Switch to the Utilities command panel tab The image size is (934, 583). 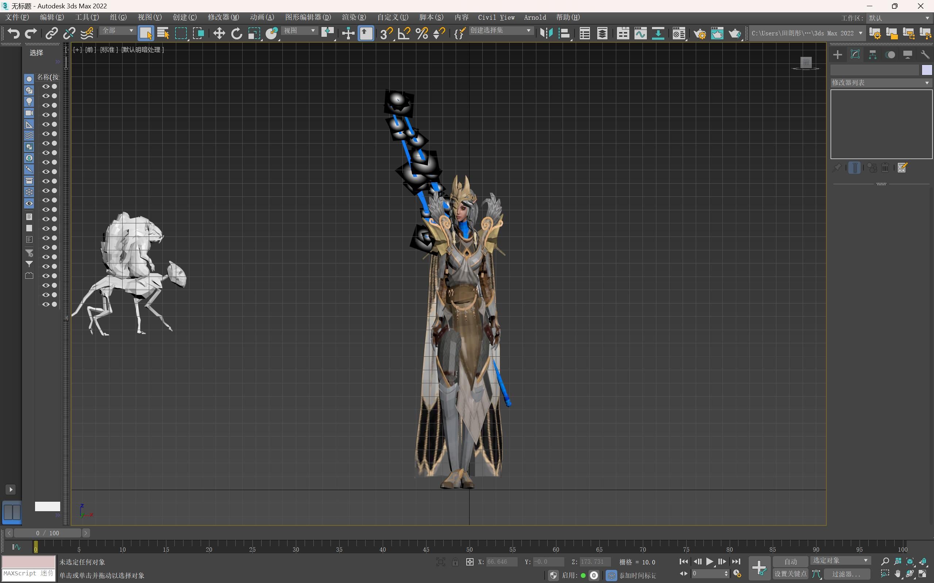[925, 55]
